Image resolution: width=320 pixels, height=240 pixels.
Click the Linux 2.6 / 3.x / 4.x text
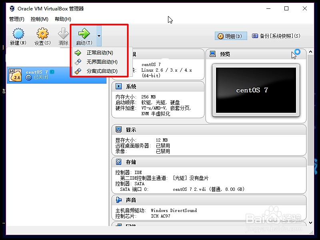click(x=166, y=70)
